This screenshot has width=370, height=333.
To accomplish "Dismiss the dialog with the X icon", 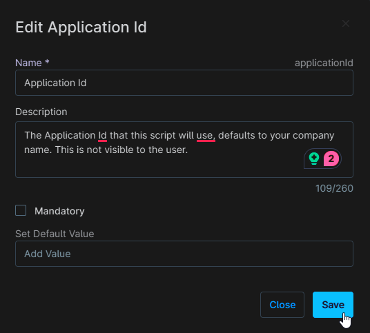I will click(346, 23).
